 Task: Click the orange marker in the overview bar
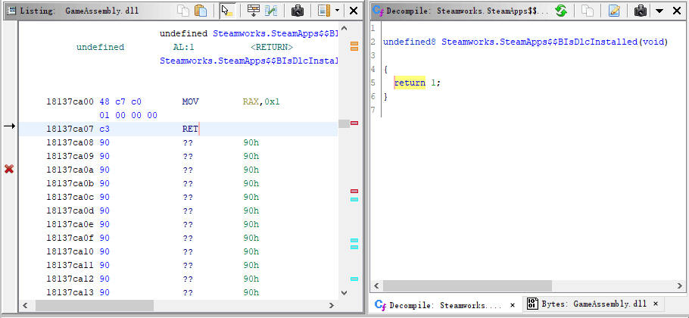[x=354, y=46]
